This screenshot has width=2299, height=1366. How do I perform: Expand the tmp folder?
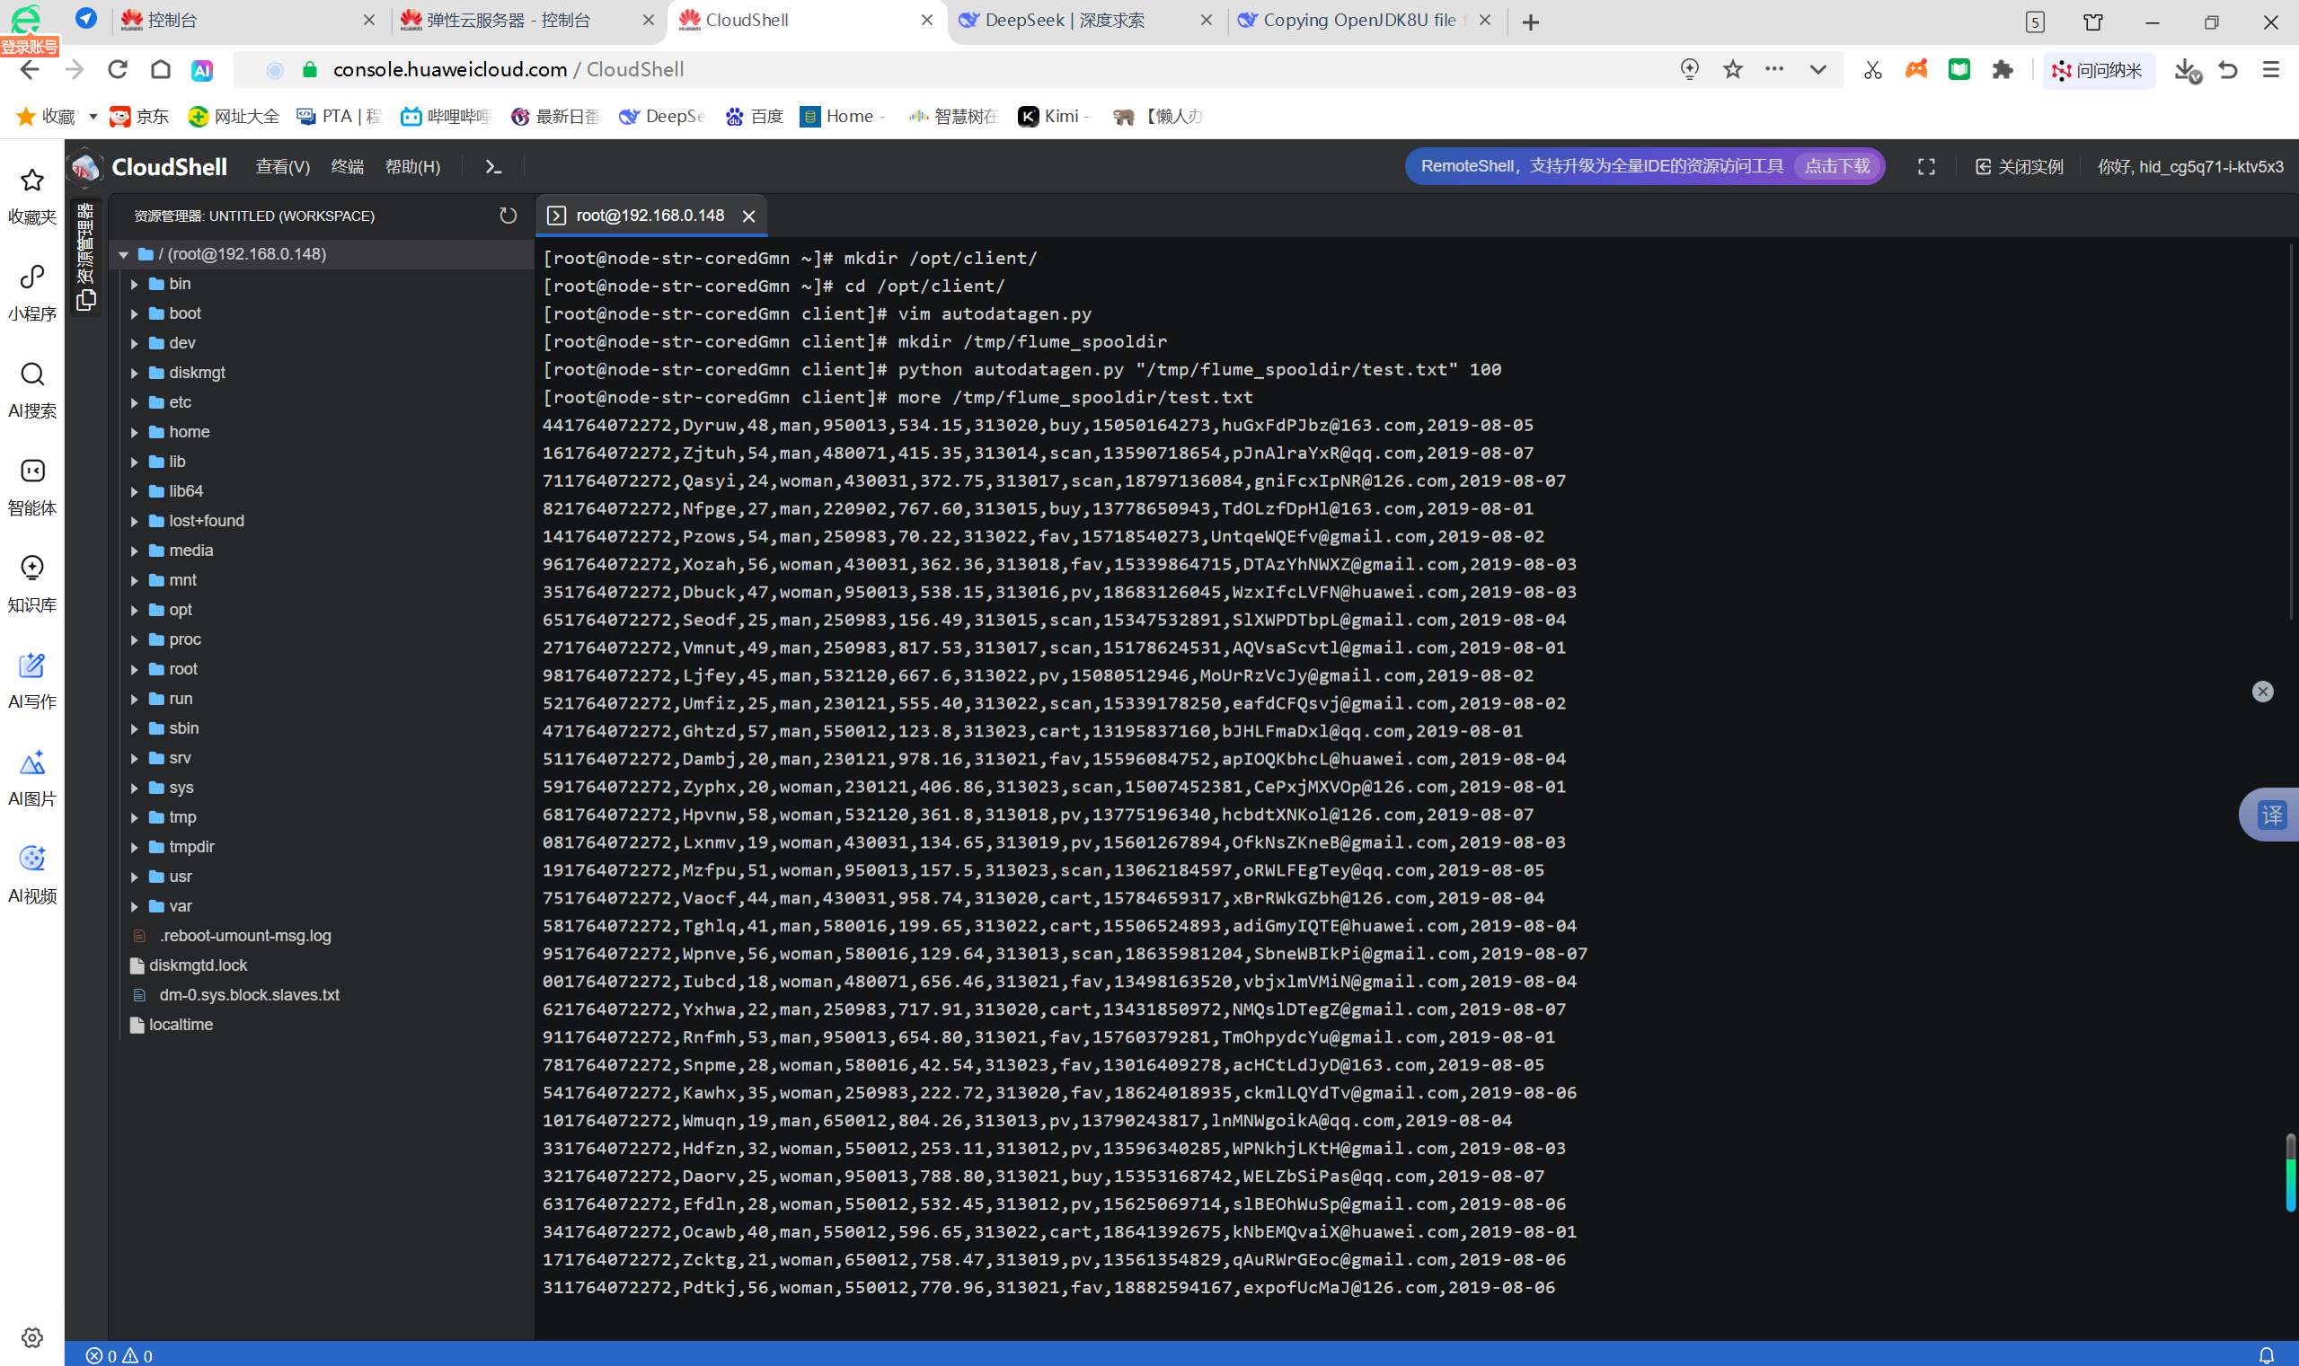click(x=182, y=816)
